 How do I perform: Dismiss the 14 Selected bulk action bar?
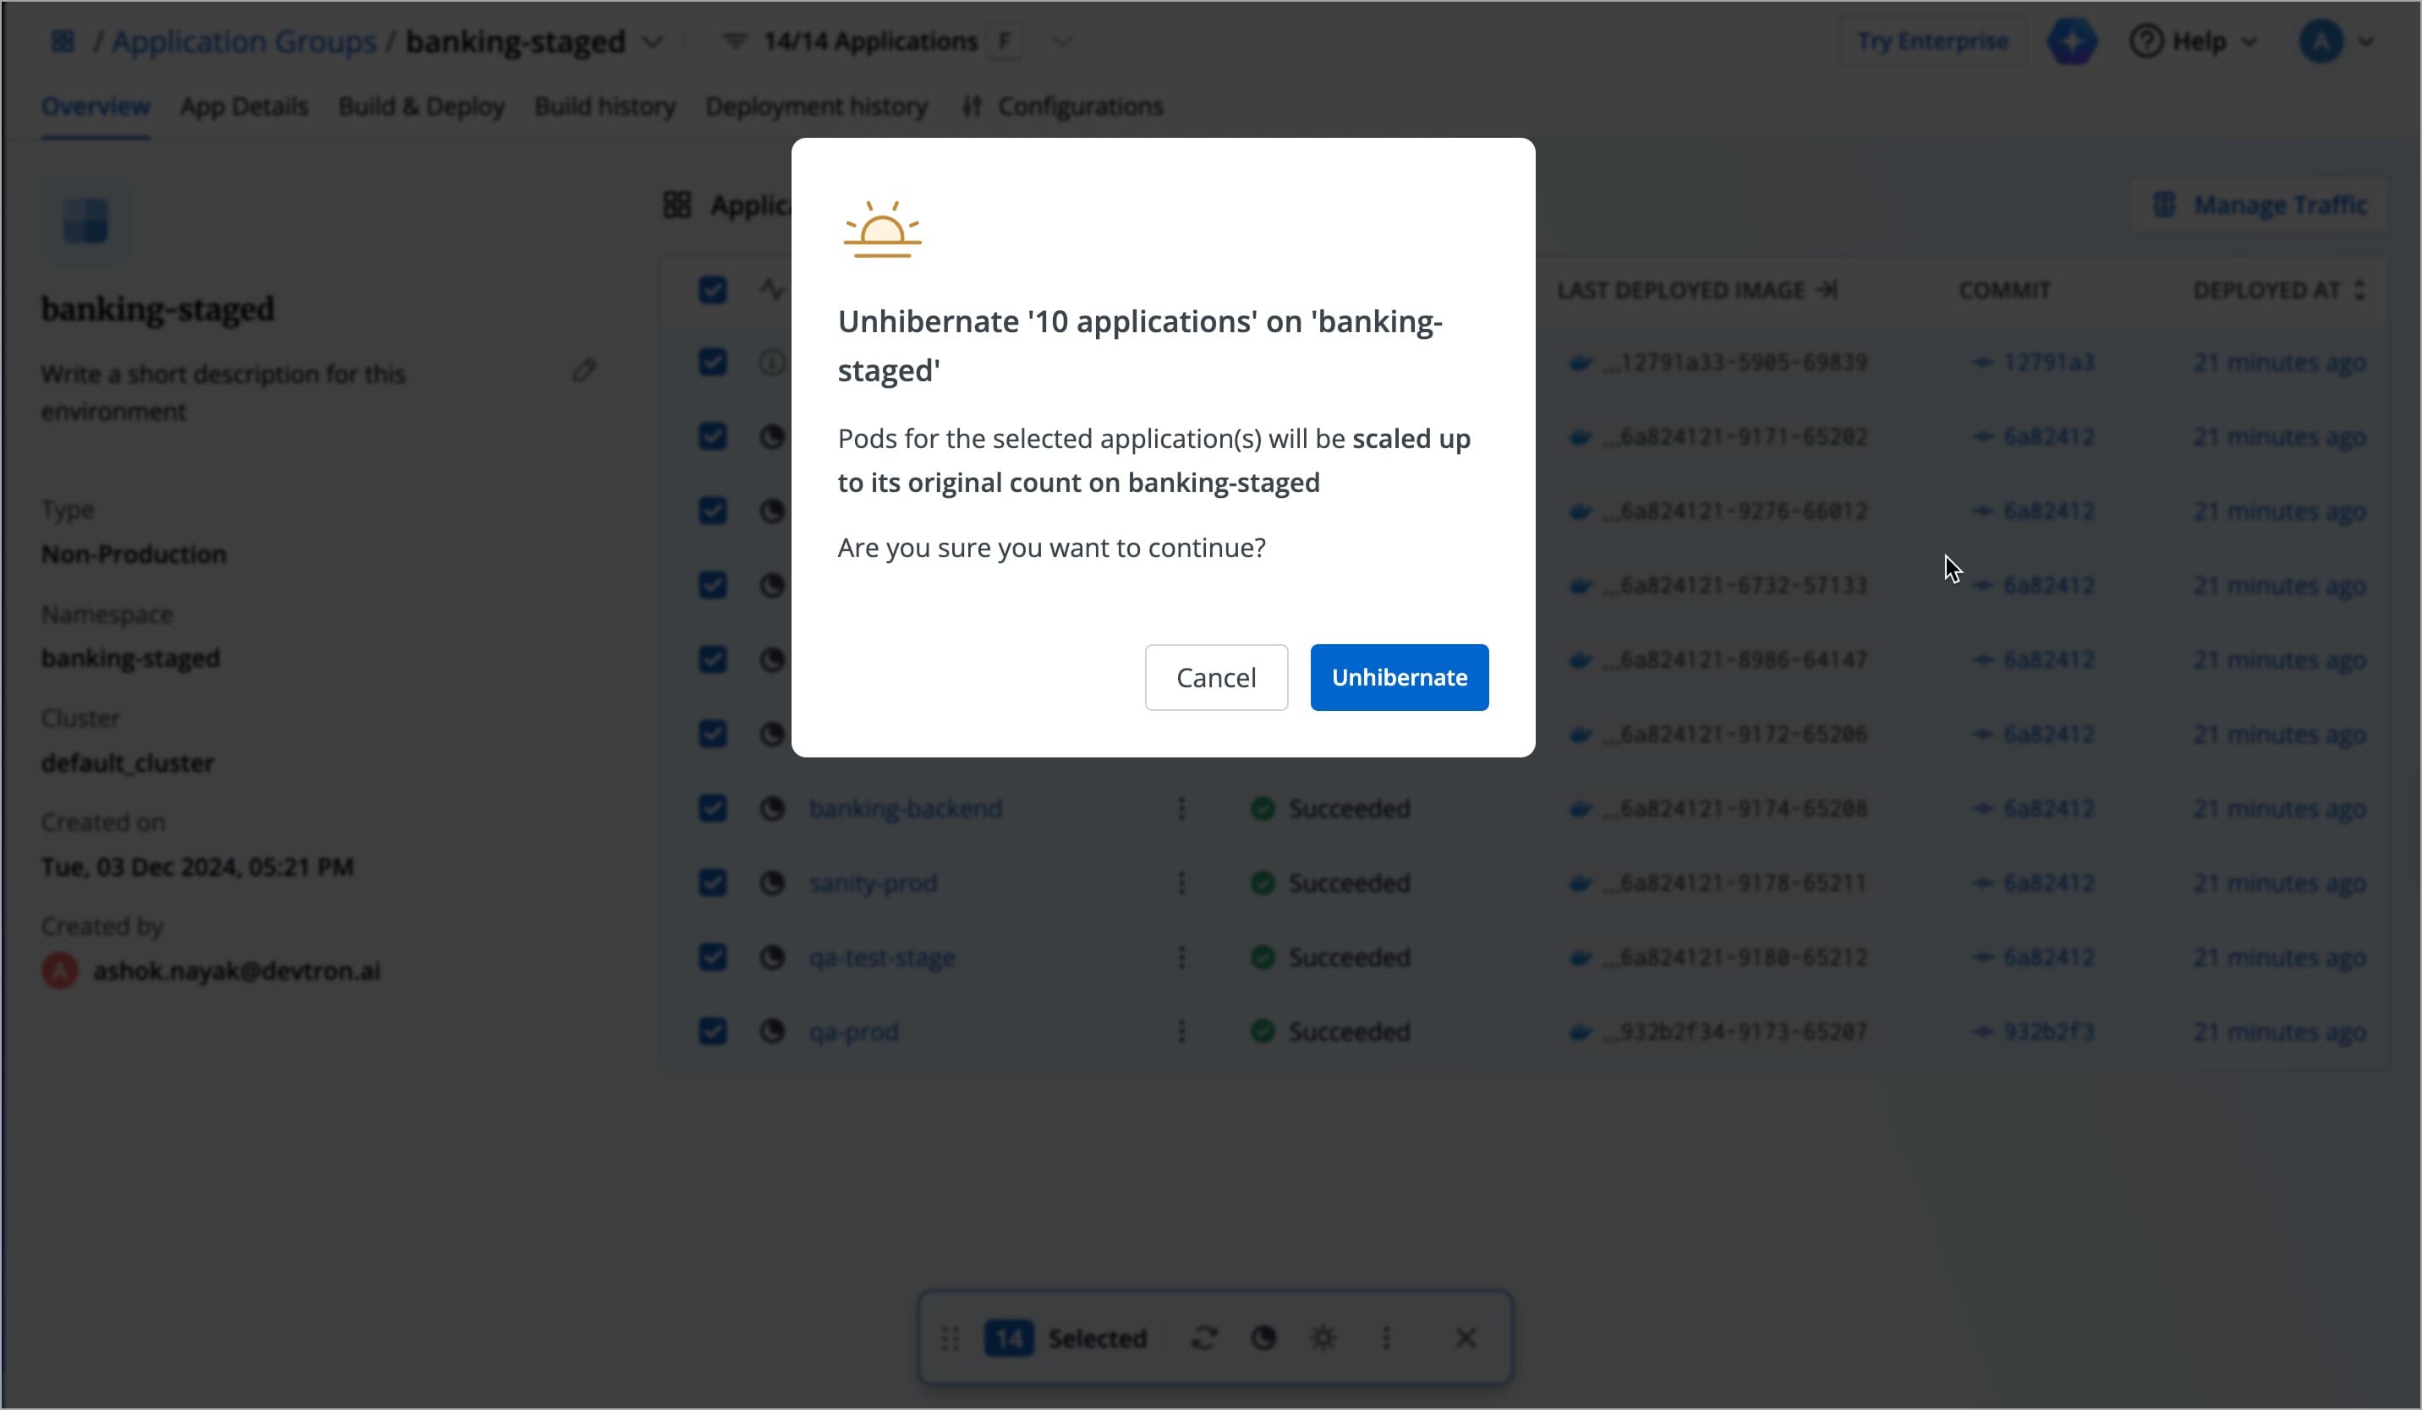click(1465, 1338)
